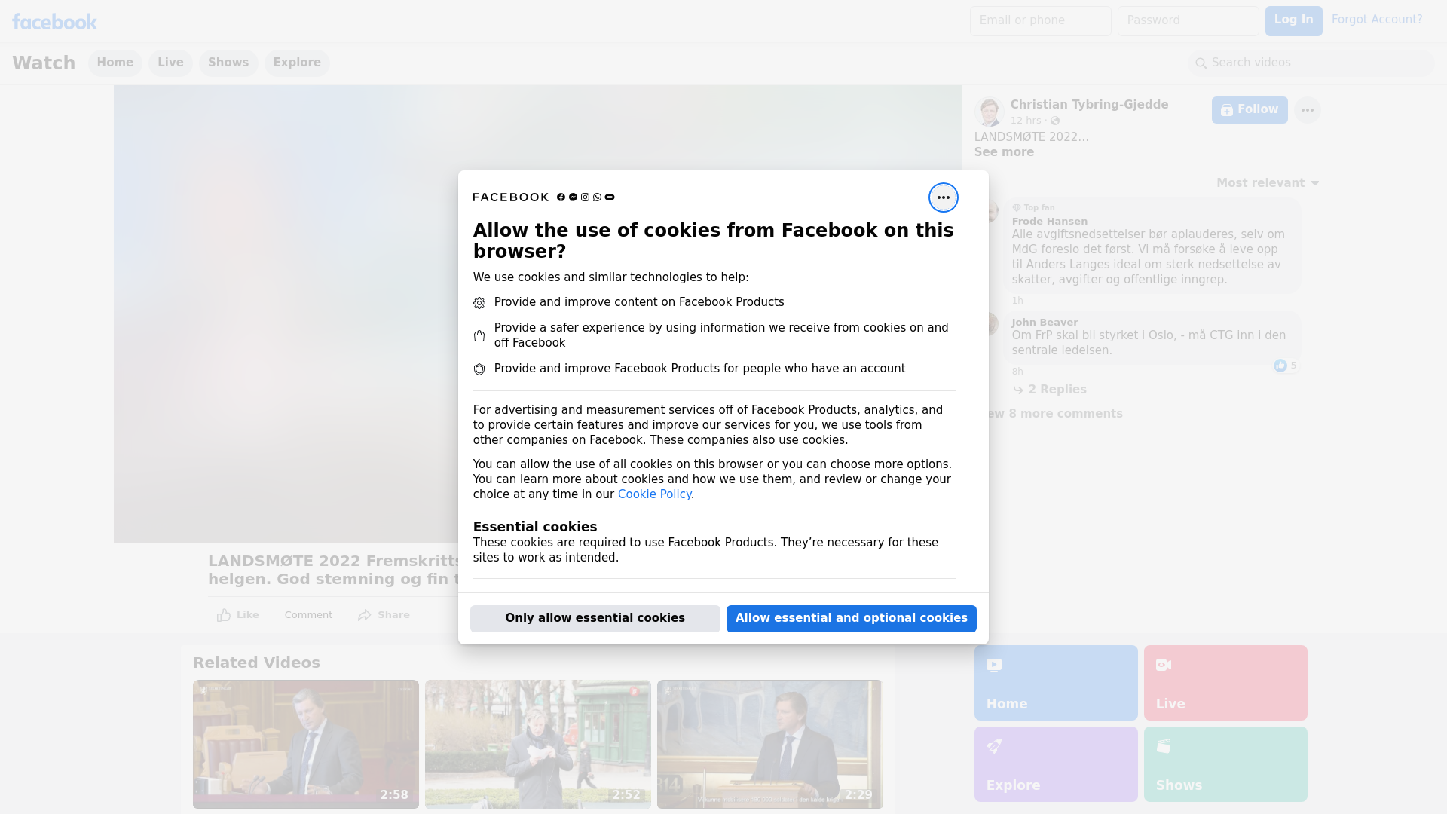Click the Share arrow icon under video
This screenshot has height=814, width=1447.
pyautogui.click(x=365, y=615)
